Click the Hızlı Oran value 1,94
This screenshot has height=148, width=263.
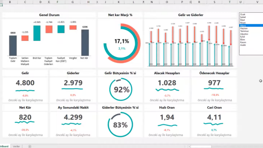pos(167,117)
